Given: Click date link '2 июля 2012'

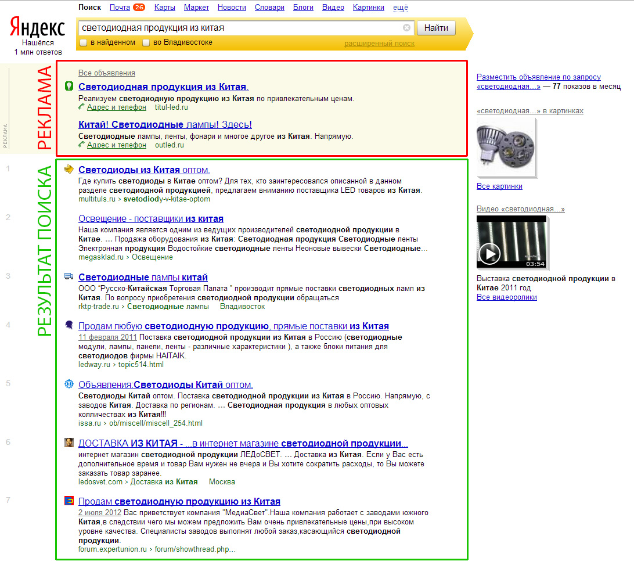Looking at the screenshot, I should [x=99, y=512].
